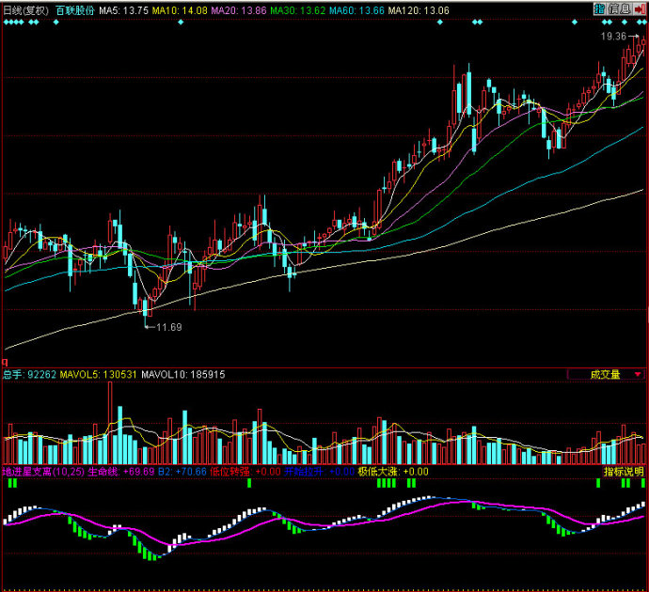Screen dimensions: 649x592
Task: Click the 指标说明 indicator explanation button
Action: (624, 472)
